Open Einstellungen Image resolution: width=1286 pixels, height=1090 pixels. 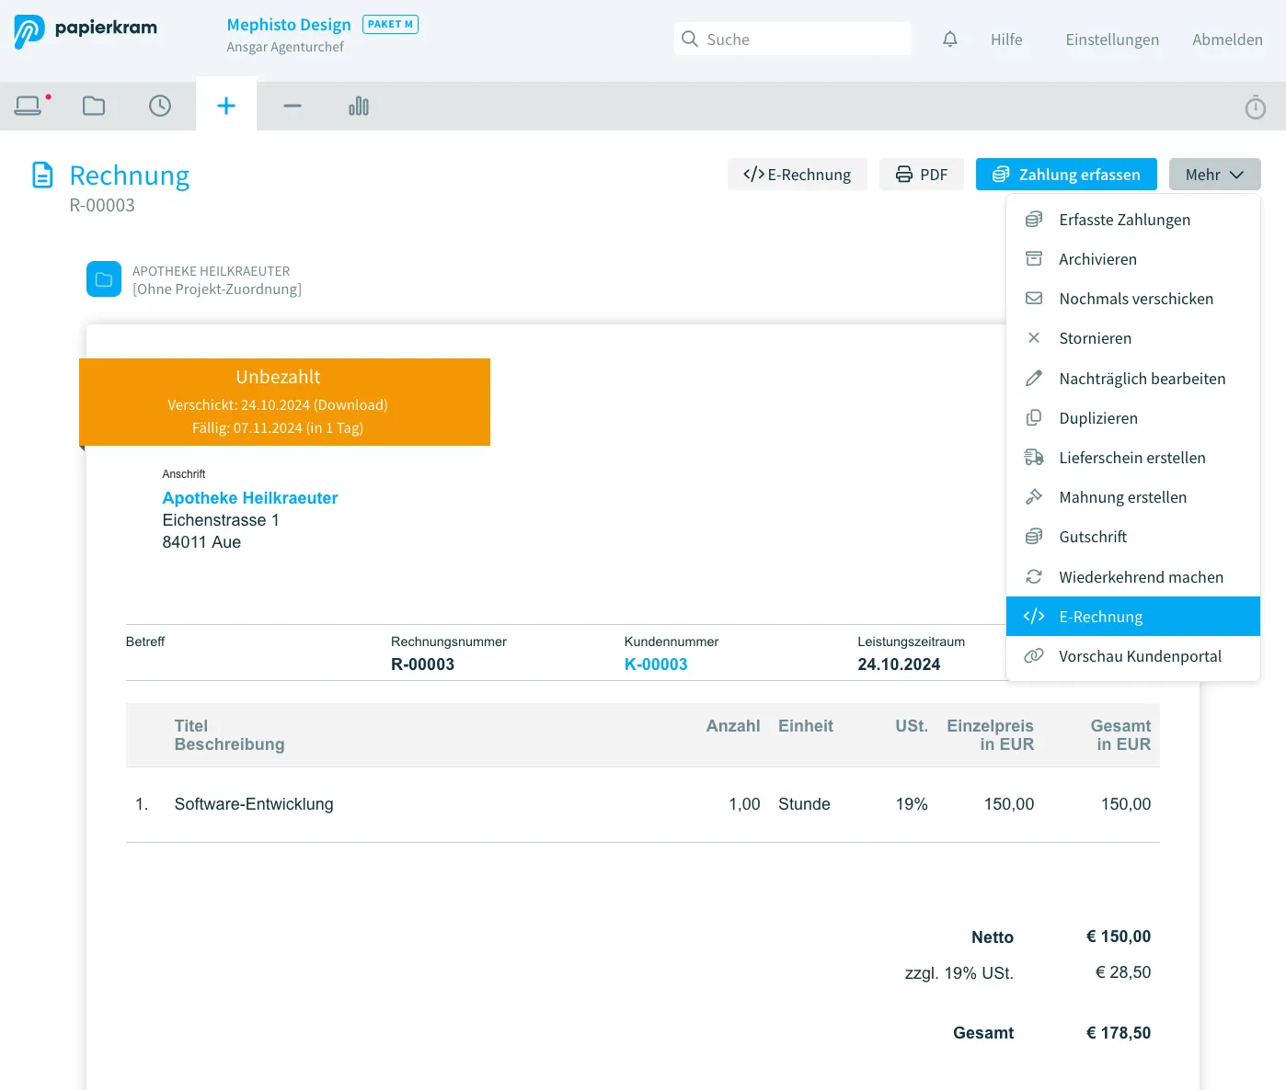(1112, 40)
